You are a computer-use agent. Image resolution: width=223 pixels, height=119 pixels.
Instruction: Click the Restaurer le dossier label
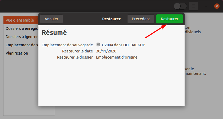point(75,57)
